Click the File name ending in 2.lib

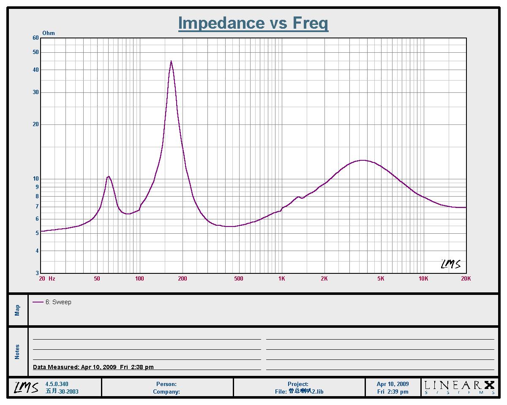299,391
